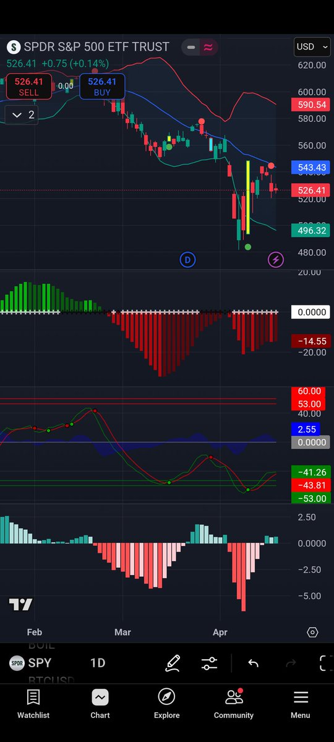
Task: Click the -53.00 green level label
Action: point(312,498)
